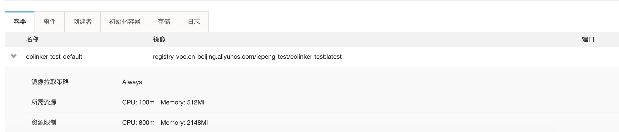Viewport: 619px width, 132px height.
Task: Select the 创建者 tab
Action: tap(83, 22)
